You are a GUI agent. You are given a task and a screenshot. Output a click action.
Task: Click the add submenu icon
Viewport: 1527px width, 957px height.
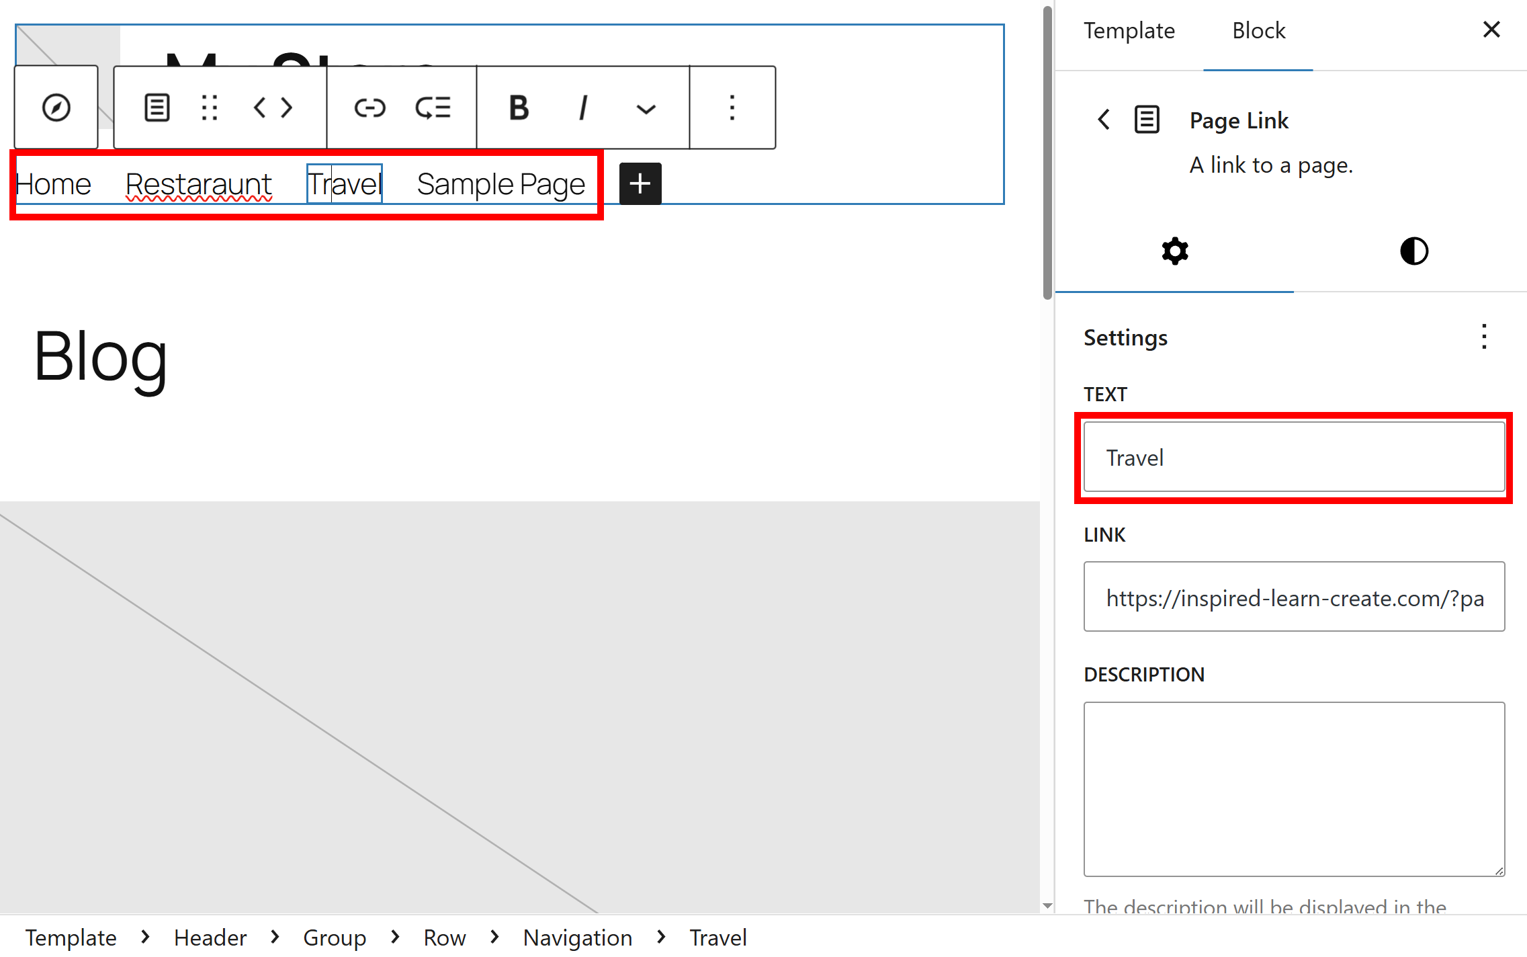(x=433, y=108)
